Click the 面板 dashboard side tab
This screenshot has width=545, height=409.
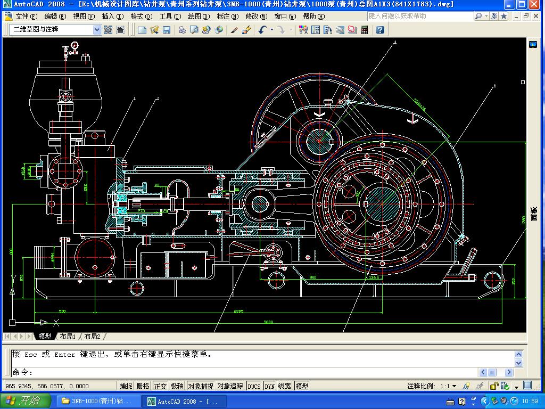[x=534, y=214]
